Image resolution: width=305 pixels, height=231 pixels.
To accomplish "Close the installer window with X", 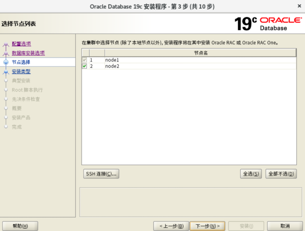I will coord(299,6).
